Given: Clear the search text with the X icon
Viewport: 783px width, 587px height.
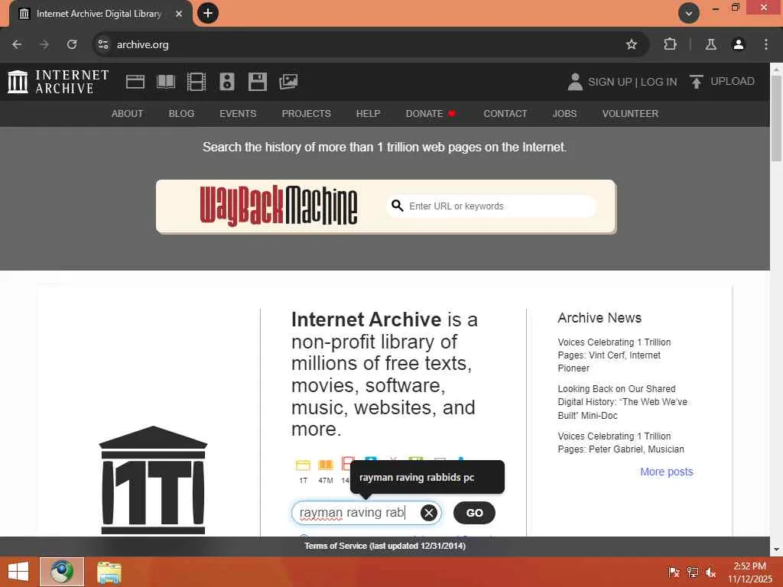Looking at the screenshot, I should 428,513.
